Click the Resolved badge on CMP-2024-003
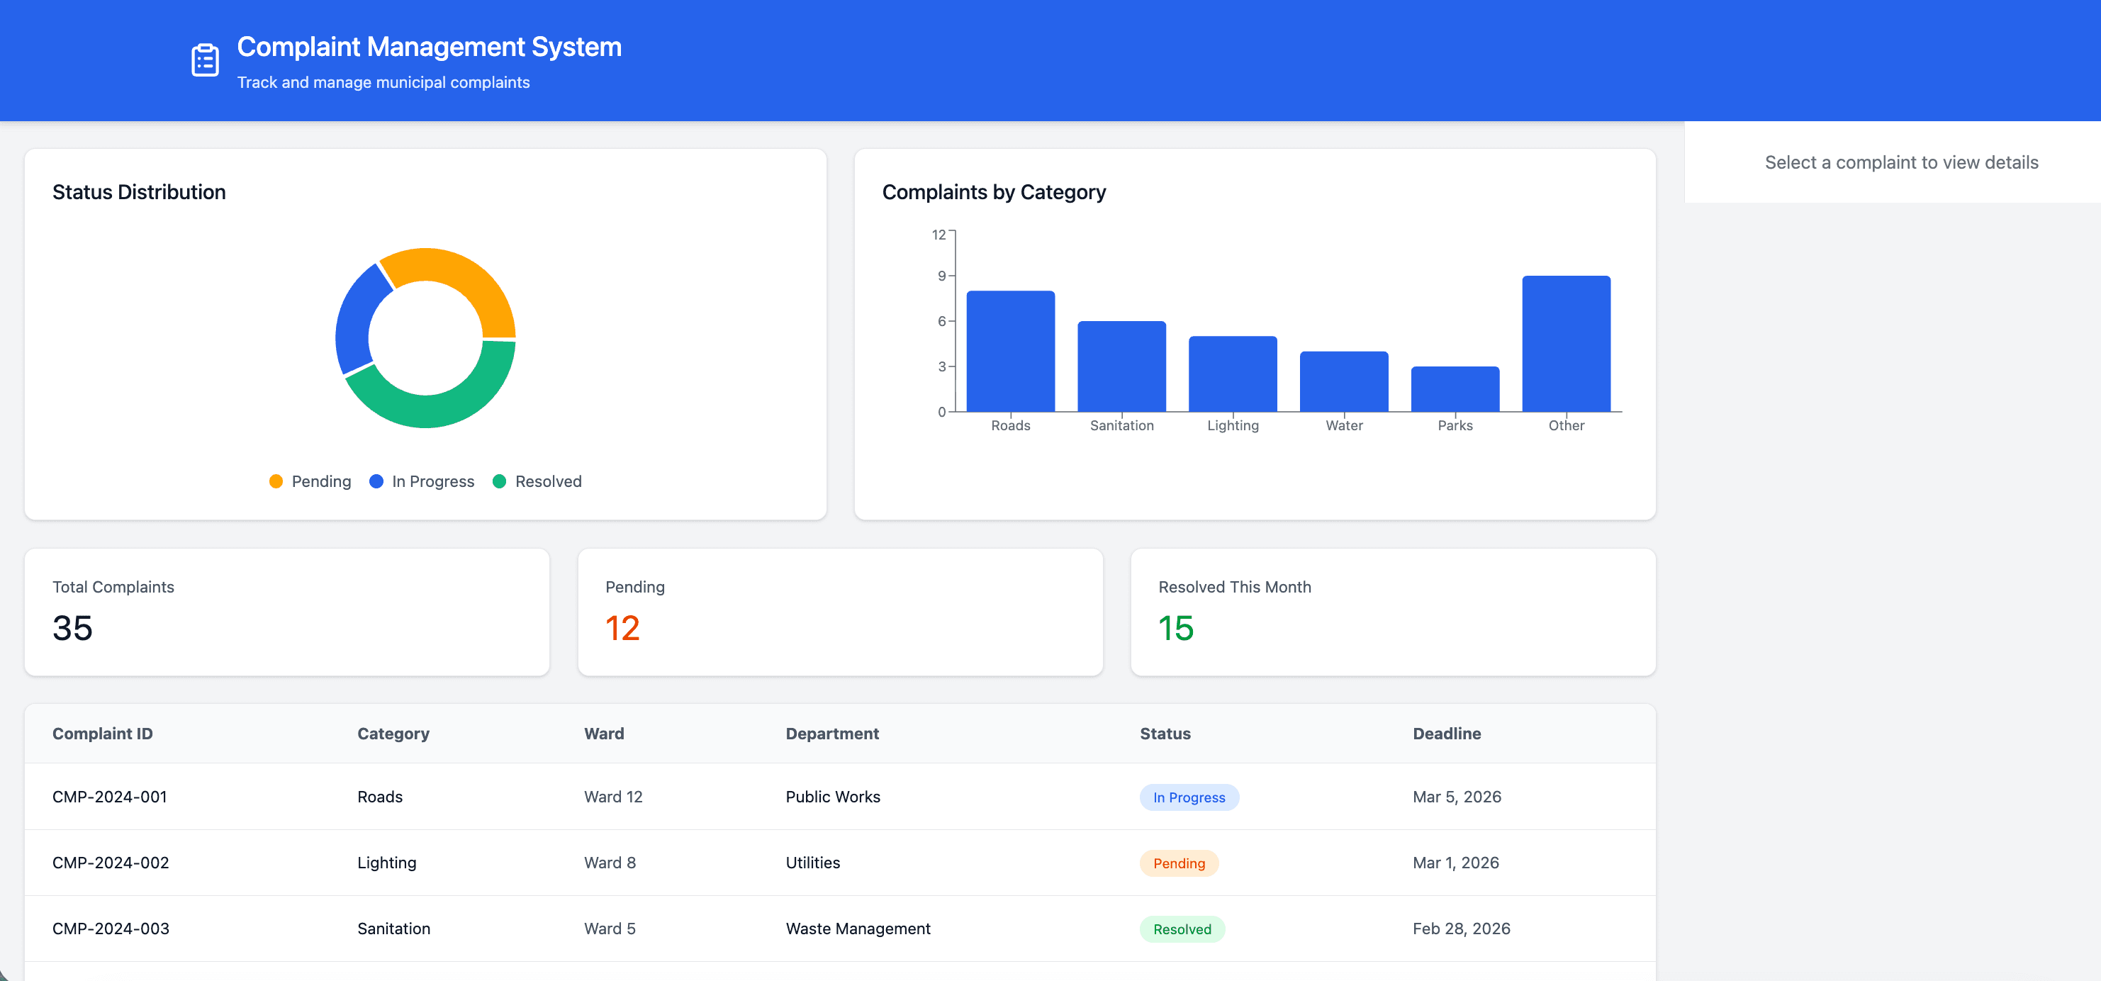 1182,928
